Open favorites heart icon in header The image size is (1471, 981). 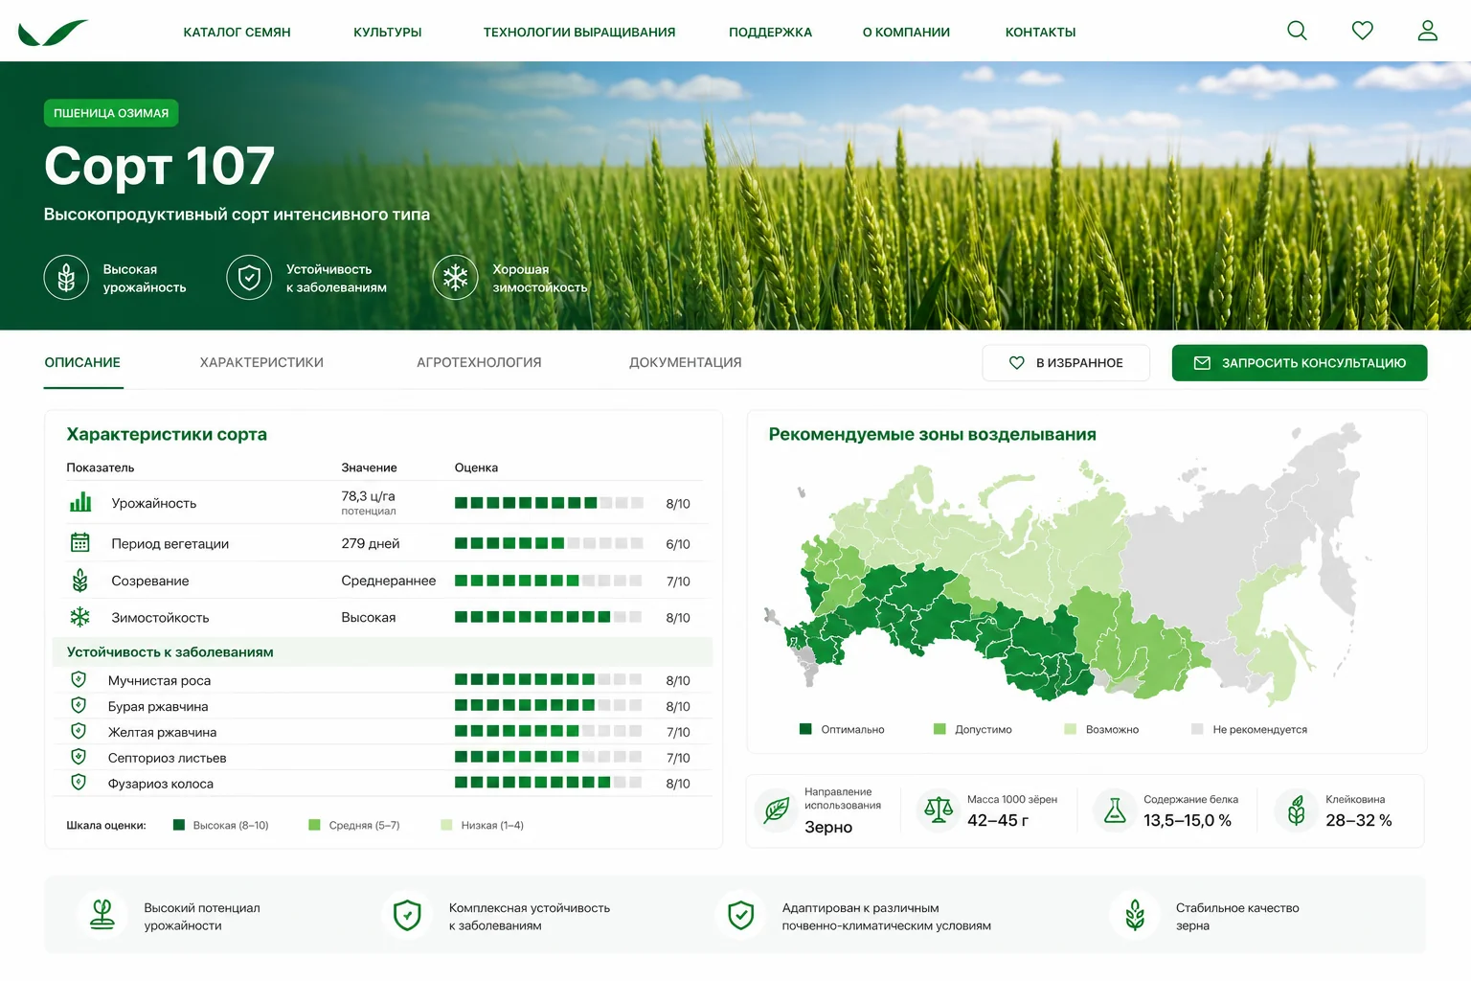(x=1362, y=31)
